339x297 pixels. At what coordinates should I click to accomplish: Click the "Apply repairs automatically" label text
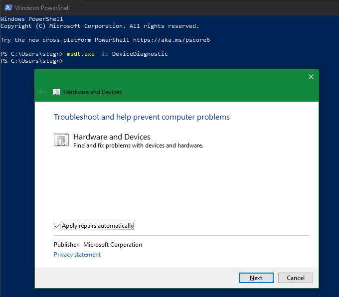click(98, 226)
